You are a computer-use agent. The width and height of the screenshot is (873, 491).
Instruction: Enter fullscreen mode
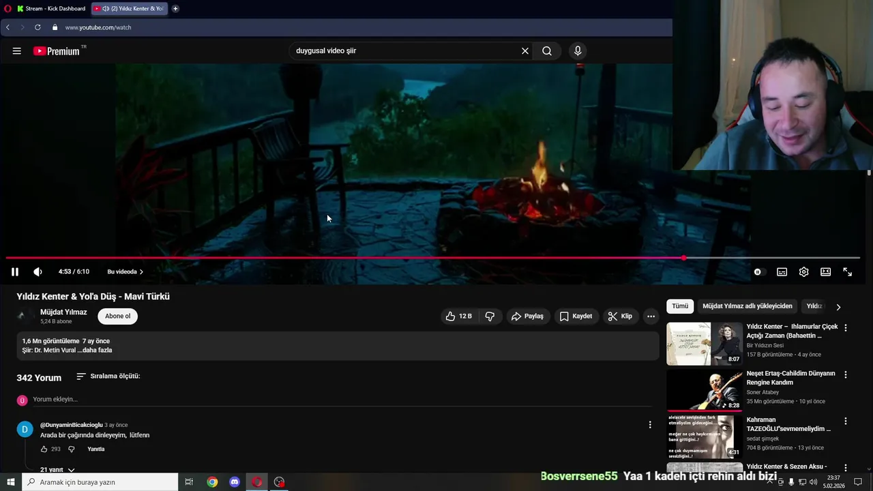(847, 272)
